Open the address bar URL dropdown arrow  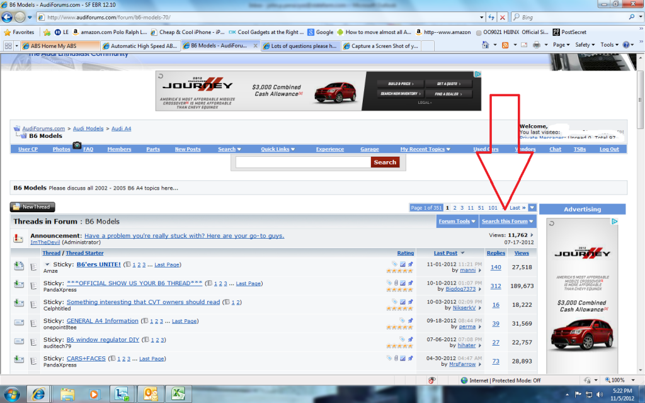tap(481, 17)
